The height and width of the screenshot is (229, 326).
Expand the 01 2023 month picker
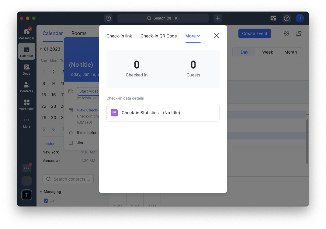pos(41,49)
